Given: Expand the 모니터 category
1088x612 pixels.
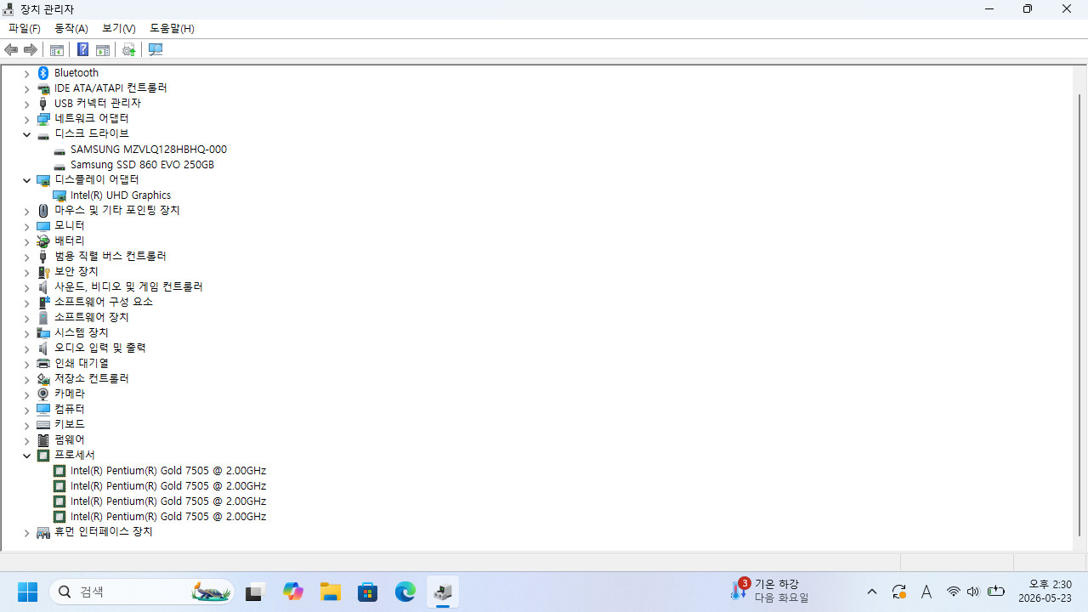Looking at the screenshot, I should click(26, 227).
